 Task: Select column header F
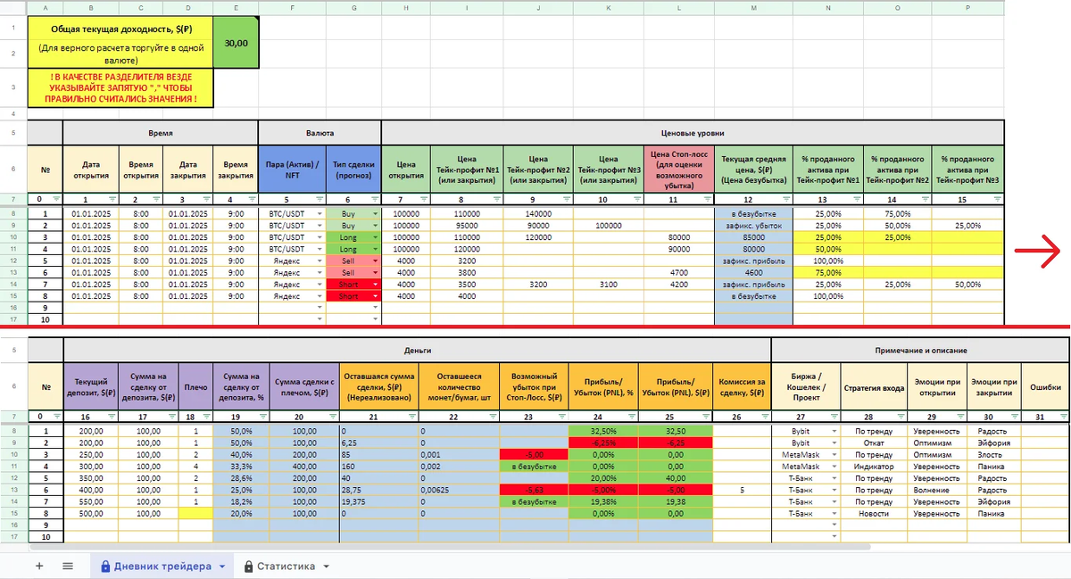pos(292,6)
